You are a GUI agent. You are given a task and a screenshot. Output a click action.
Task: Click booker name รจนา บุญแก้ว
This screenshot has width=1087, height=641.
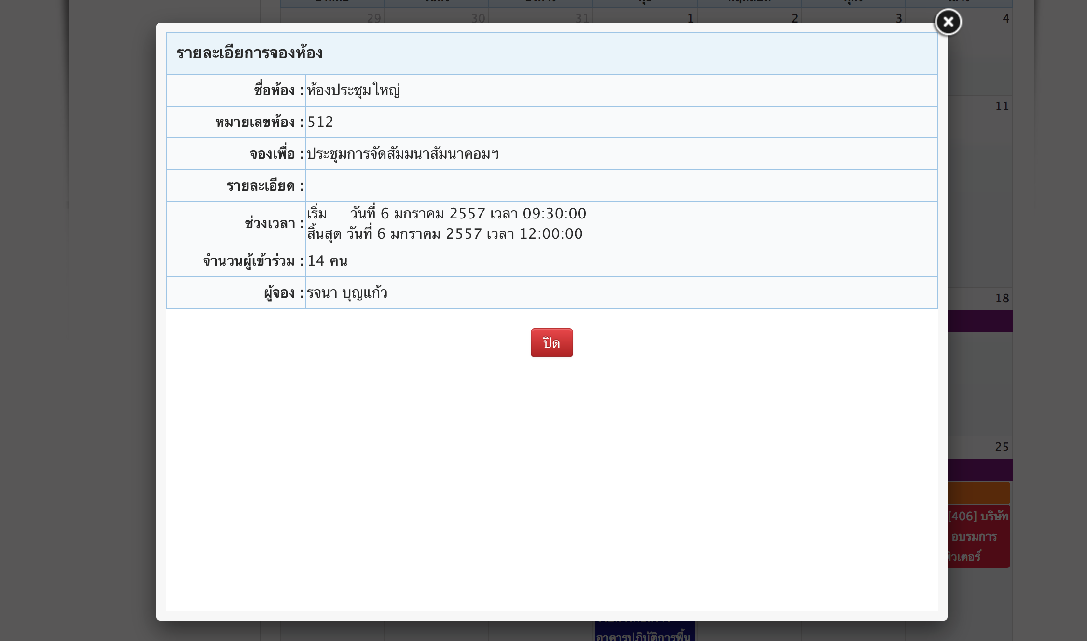pyautogui.click(x=347, y=293)
